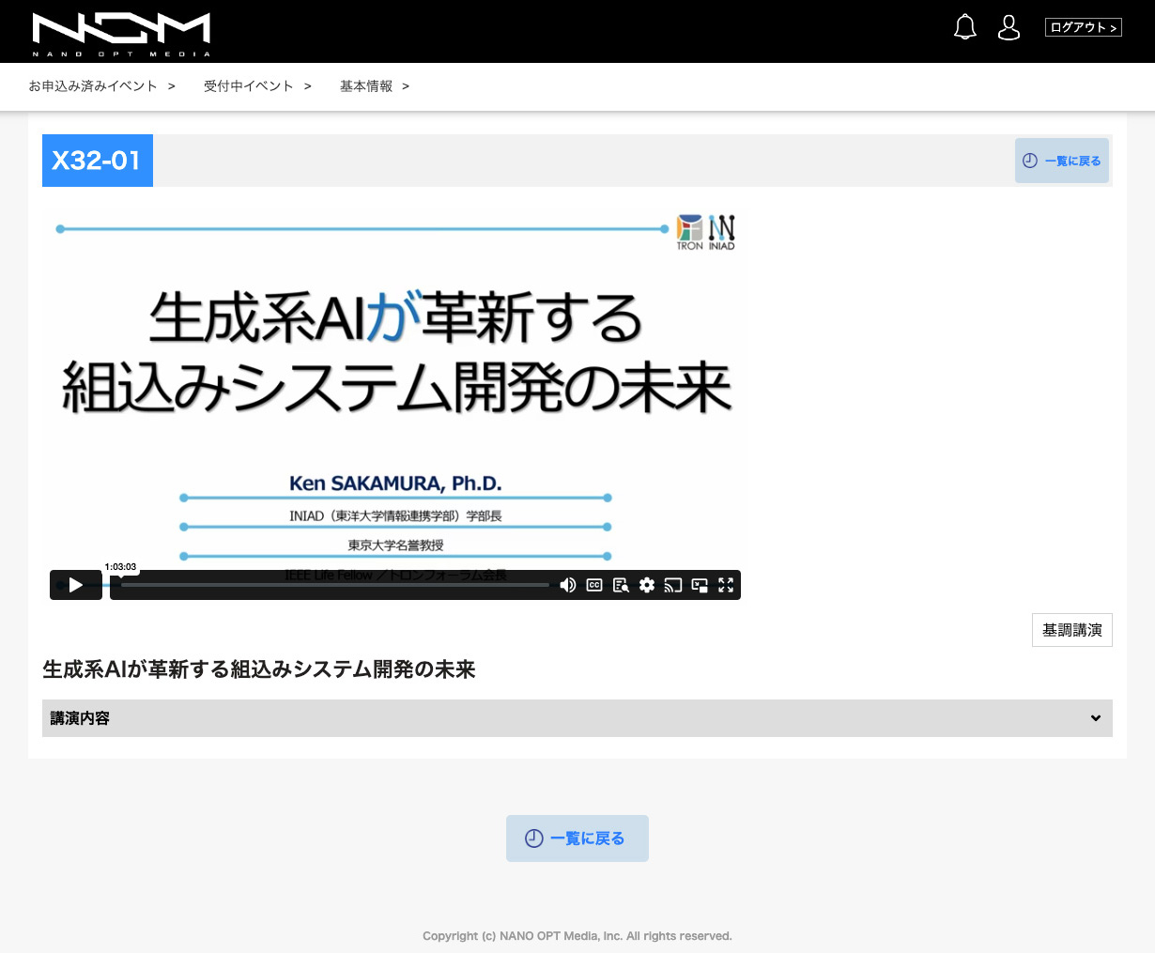Viewport: 1155px width, 953px height.
Task: Click the chevron on the 講演内容 bar
Action: coord(1095,718)
